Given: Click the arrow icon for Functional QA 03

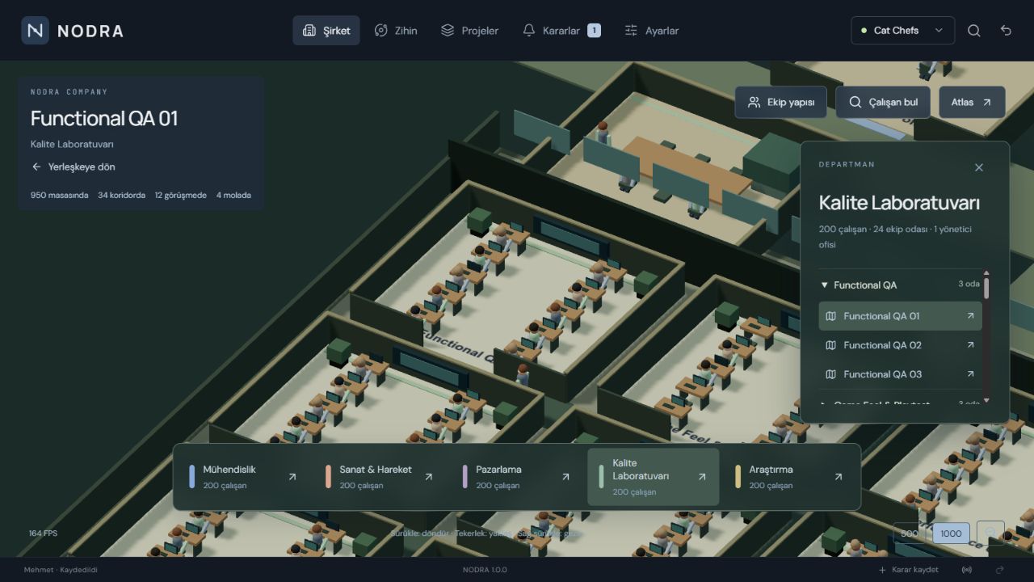Looking at the screenshot, I should coord(970,374).
